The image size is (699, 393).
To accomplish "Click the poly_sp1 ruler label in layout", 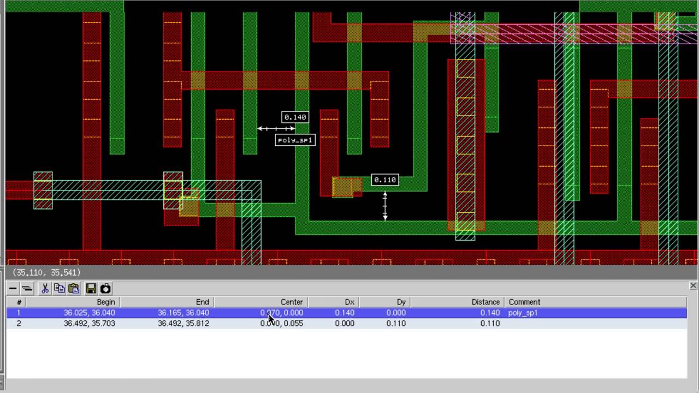I will 295,140.
